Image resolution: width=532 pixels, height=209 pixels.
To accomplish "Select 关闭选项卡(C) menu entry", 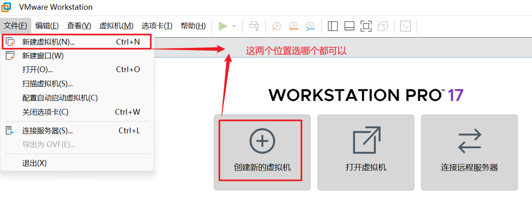I will click(x=77, y=112).
